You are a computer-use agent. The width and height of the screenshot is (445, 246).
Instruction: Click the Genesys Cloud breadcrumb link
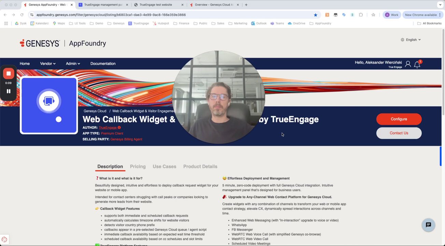click(x=95, y=111)
